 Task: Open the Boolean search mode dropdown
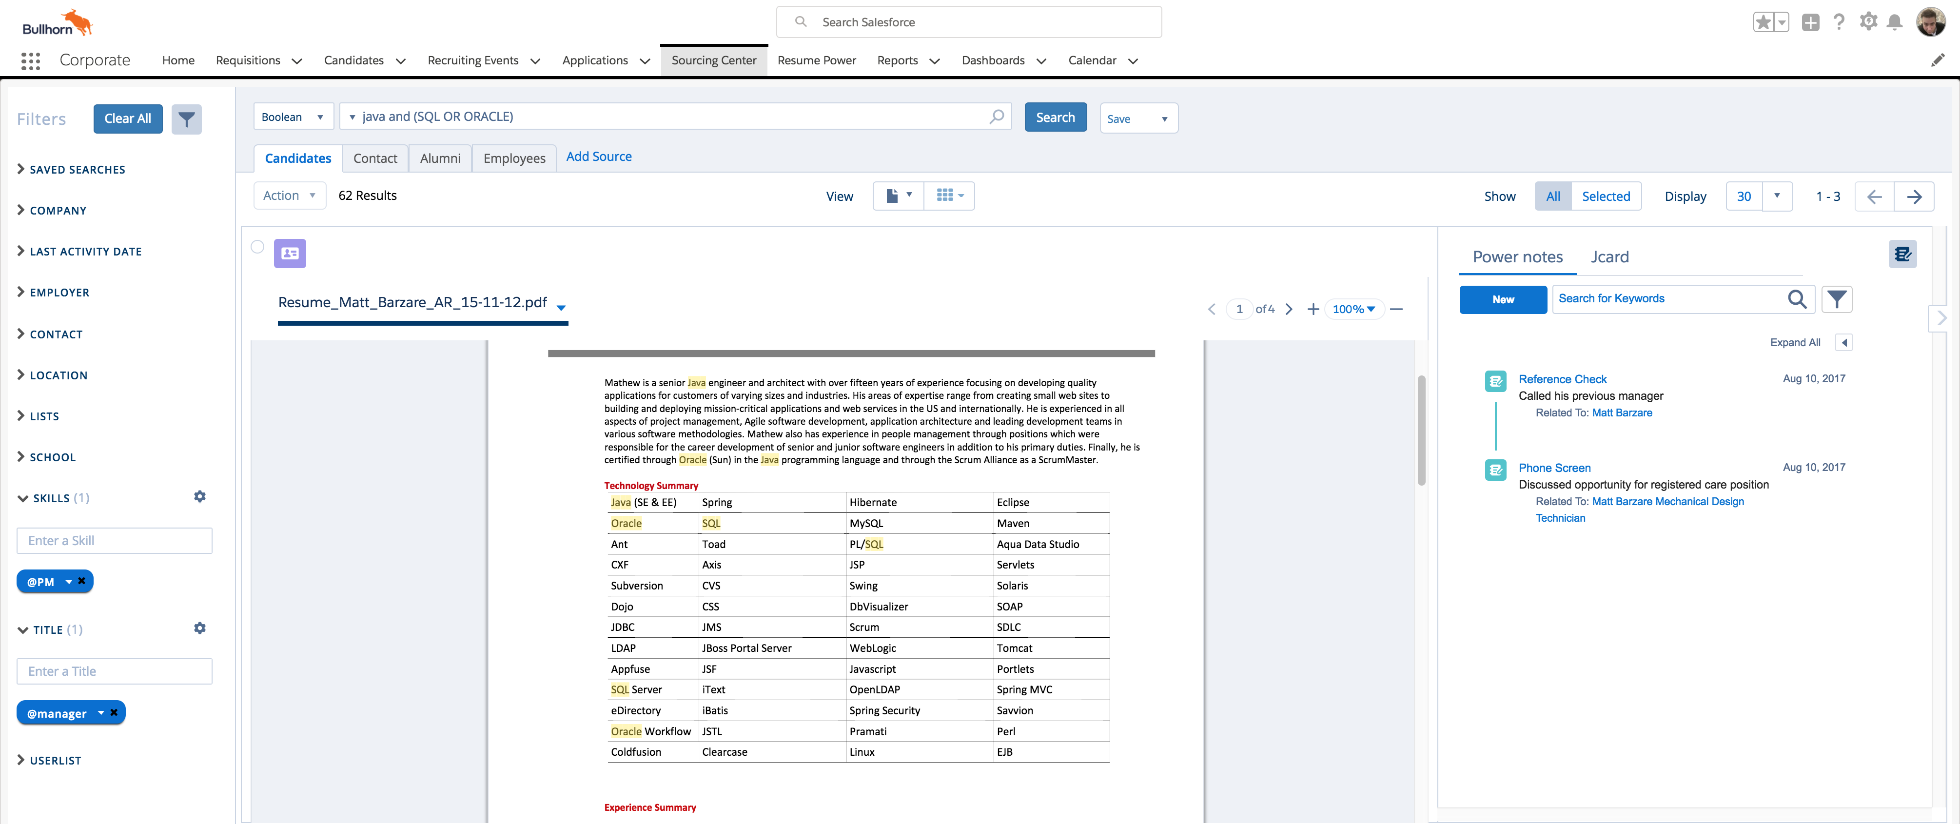293,117
